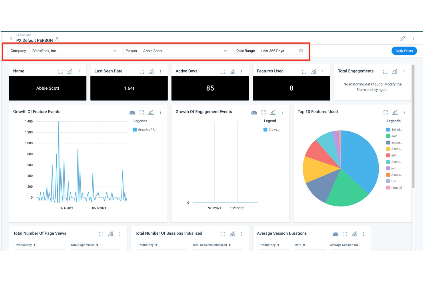The image size is (423, 282).
Task: Click chart icon on Features Used widget
Action: click(314, 72)
